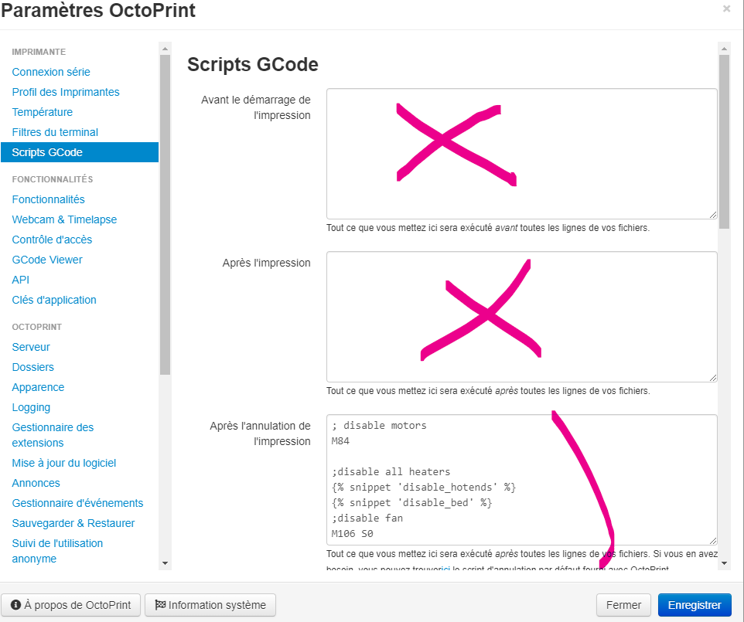Viewport: 744px width, 622px height.
Task: Click resize grip of 'Avant le démarrage' textarea
Action: click(x=713, y=215)
